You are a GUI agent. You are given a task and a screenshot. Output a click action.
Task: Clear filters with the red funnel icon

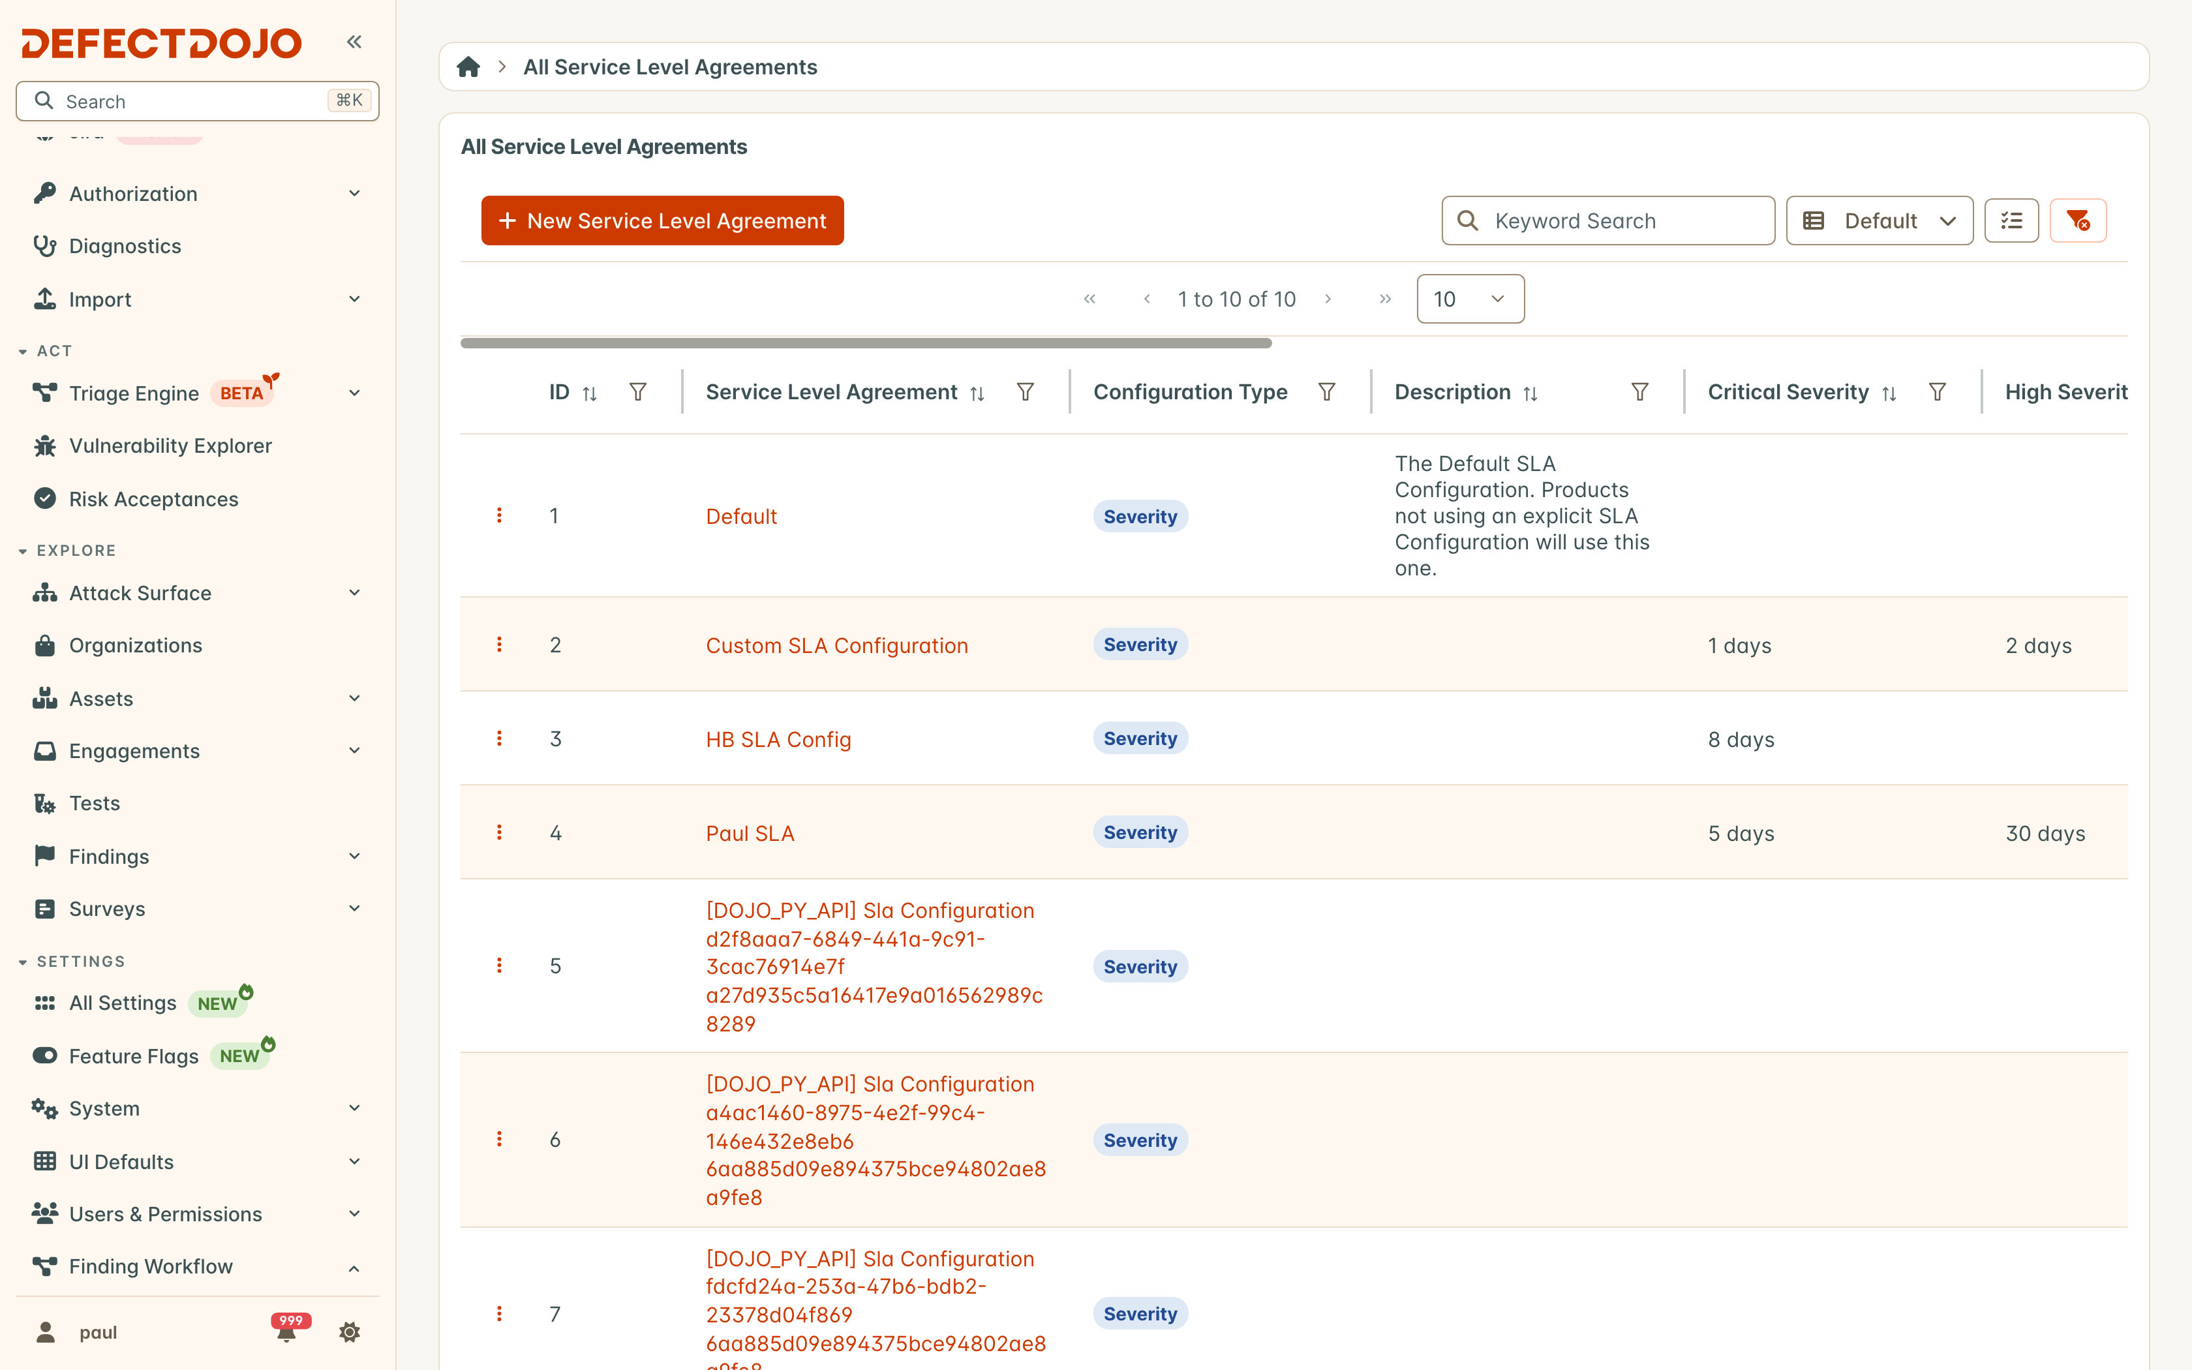pos(2078,221)
